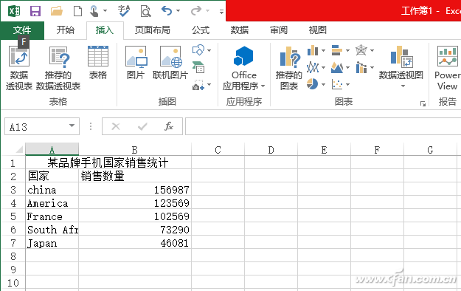Insert a picture (图片)

click(x=136, y=63)
